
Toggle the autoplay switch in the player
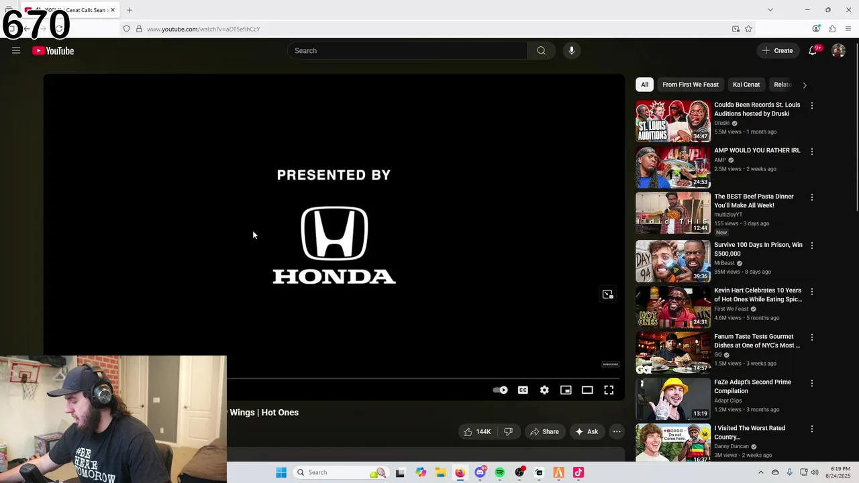click(x=501, y=390)
